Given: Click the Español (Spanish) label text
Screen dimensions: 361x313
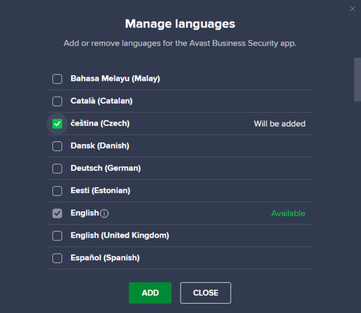Looking at the screenshot, I should coord(105,258).
